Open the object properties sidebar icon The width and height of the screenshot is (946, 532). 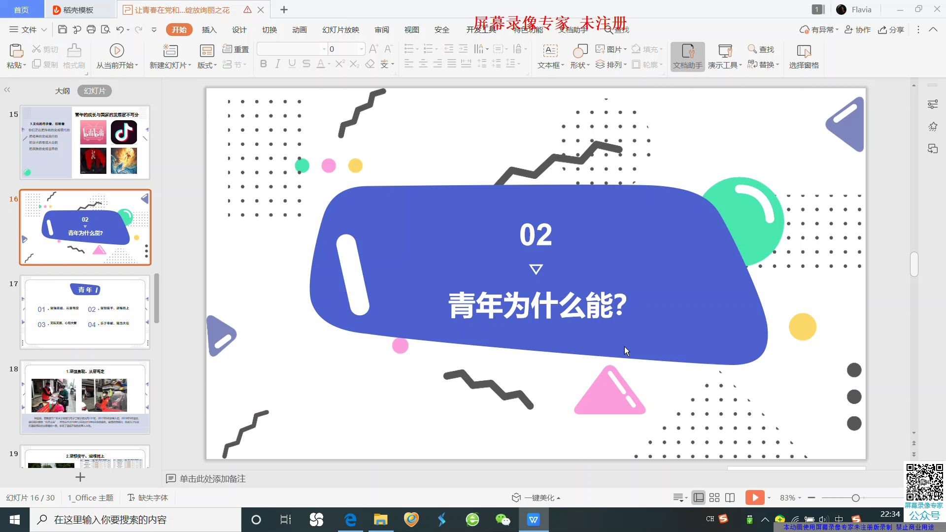coord(932,104)
